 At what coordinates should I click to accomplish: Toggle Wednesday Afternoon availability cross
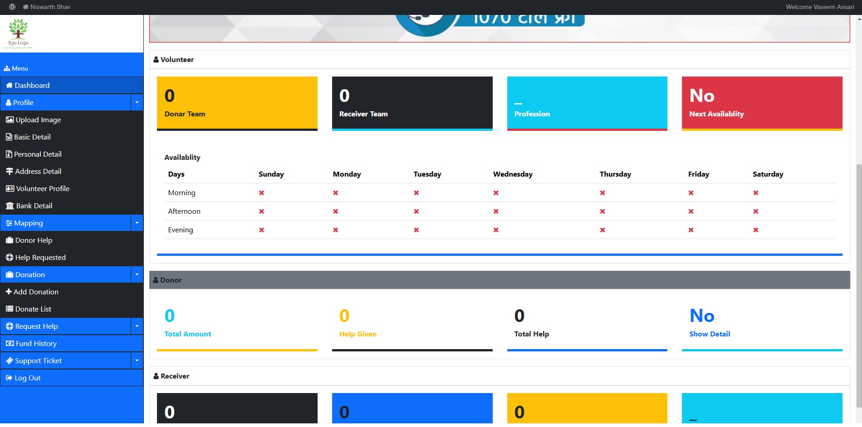click(x=496, y=211)
